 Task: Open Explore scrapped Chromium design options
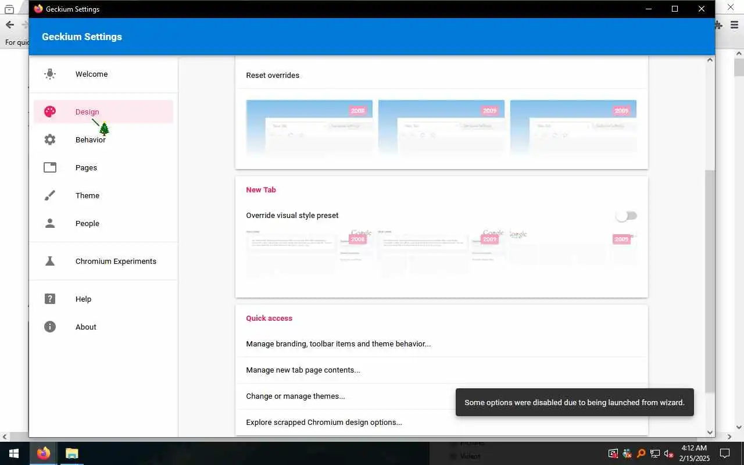point(345,422)
